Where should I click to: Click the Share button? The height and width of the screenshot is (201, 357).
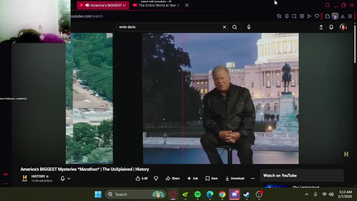173,178
